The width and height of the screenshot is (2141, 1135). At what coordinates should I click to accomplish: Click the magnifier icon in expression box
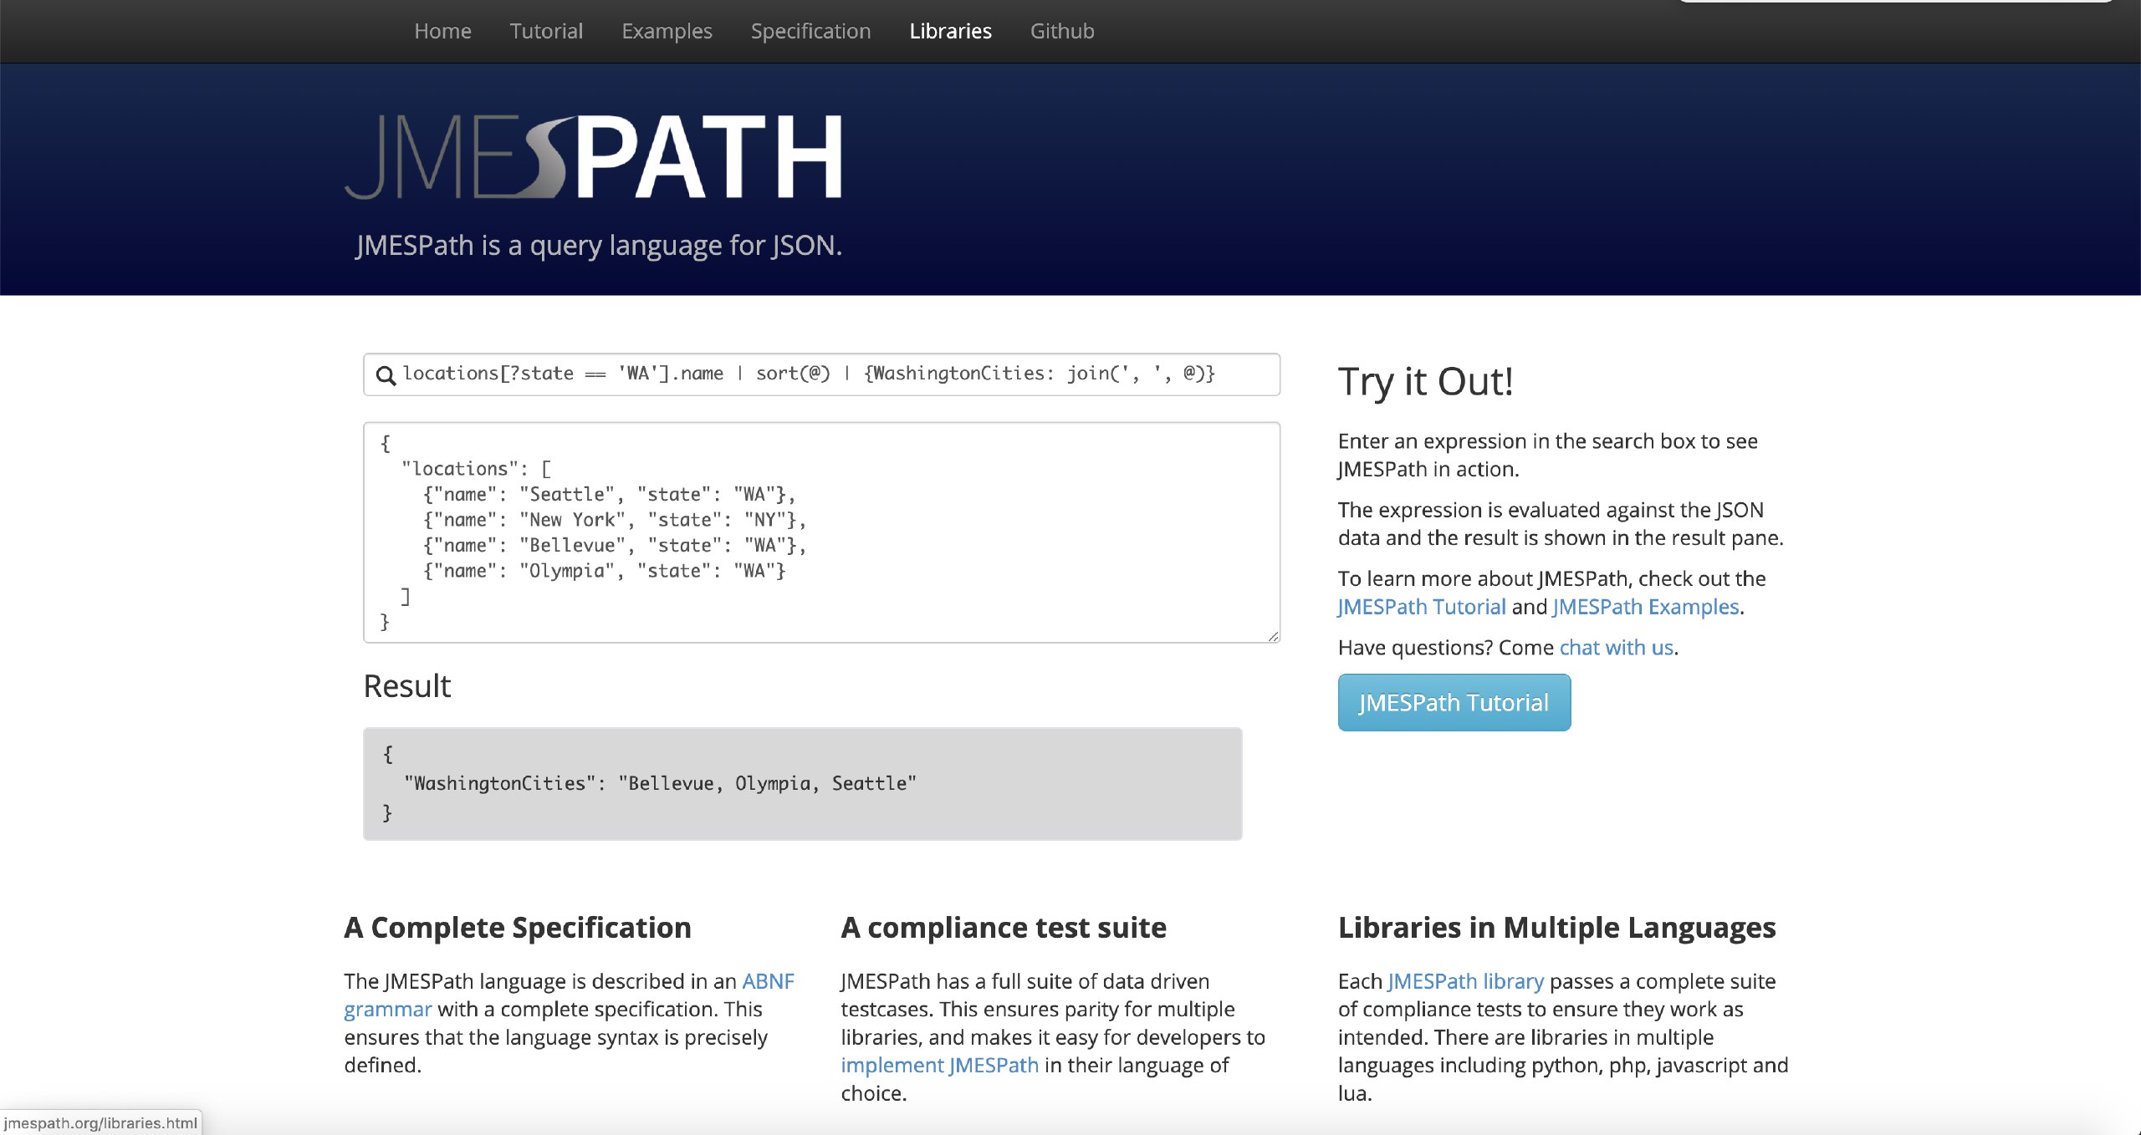click(x=386, y=375)
